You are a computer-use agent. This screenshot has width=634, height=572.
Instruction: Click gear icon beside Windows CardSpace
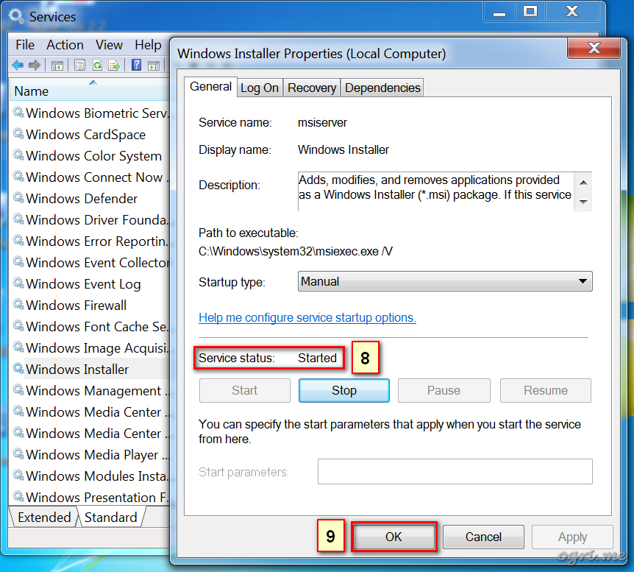18,133
